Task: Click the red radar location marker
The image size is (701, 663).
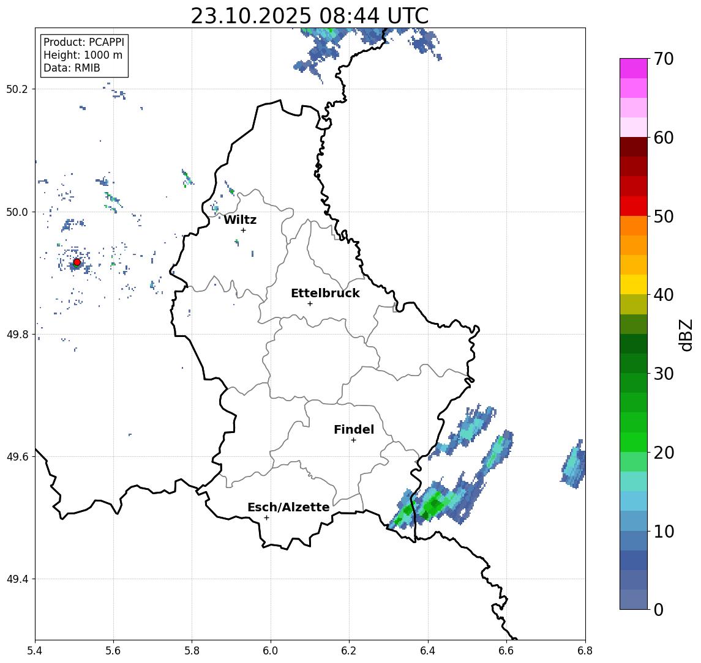Action: pos(77,262)
